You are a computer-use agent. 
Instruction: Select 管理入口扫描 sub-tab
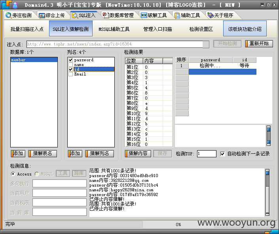click(158, 29)
